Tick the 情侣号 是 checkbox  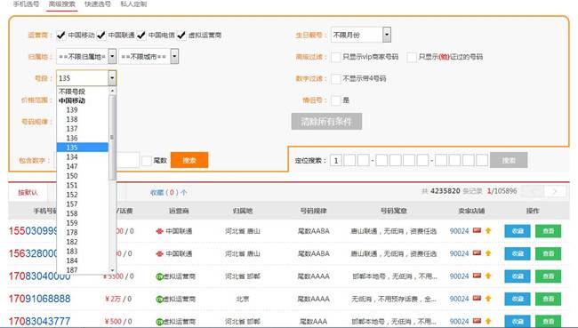(x=336, y=100)
